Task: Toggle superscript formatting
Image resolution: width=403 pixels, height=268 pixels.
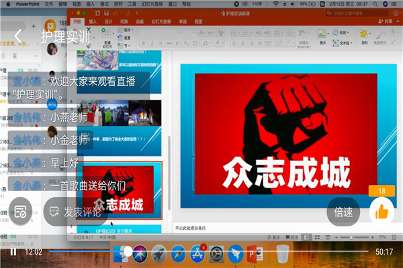Action: (177, 44)
